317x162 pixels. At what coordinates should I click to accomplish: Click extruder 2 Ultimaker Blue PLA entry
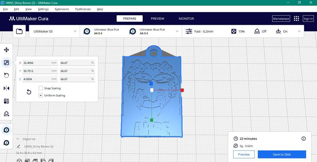[x=147, y=32]
